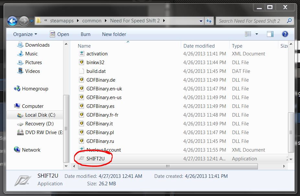The image size is (300, 196).
Task: Open the view options dropdown arrow
Action: click(x=257, y=34)
